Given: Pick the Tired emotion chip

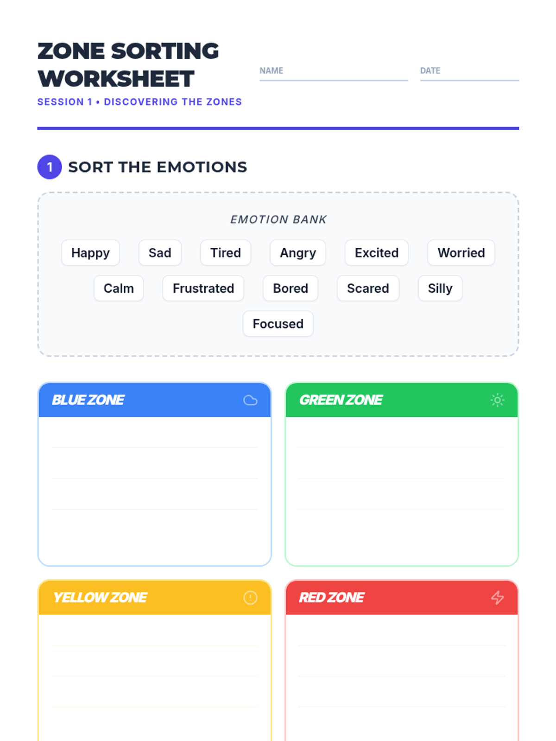Looking at the screenshot, I should [x=226, y=253].
